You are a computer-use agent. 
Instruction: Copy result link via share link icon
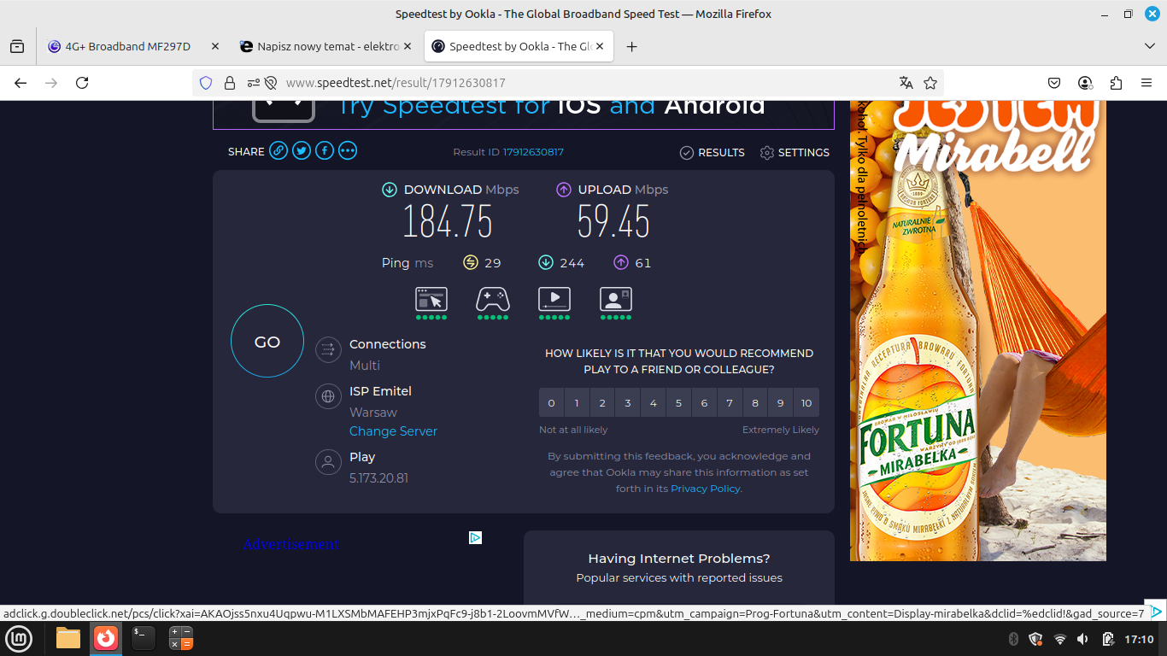pyautogui.click(x=279, y=151)
